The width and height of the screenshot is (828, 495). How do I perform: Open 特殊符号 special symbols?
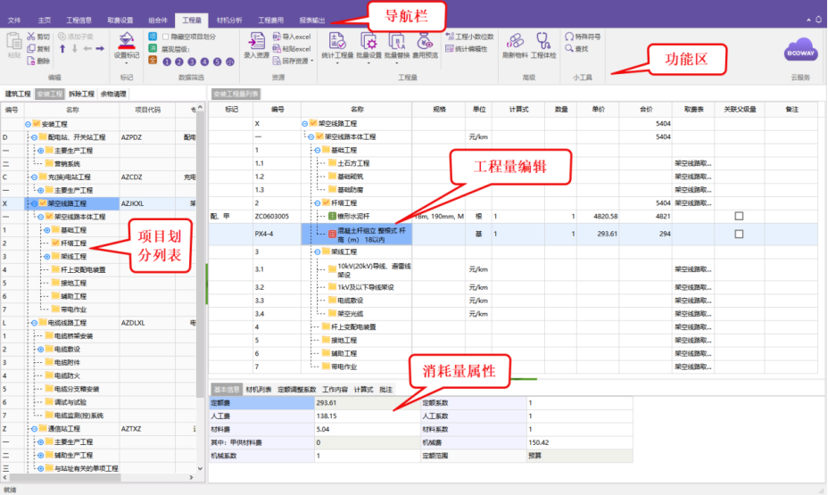tap(583, 37)
